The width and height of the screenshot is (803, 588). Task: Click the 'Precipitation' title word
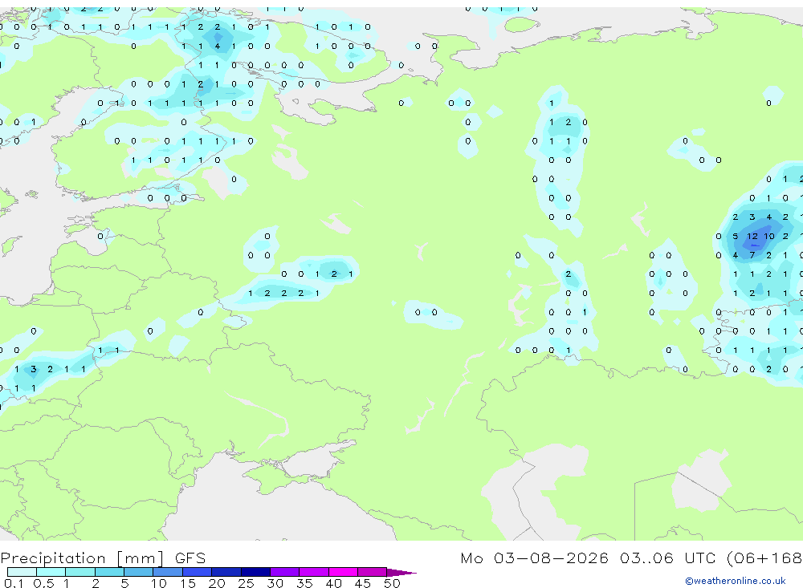[53, 558]
